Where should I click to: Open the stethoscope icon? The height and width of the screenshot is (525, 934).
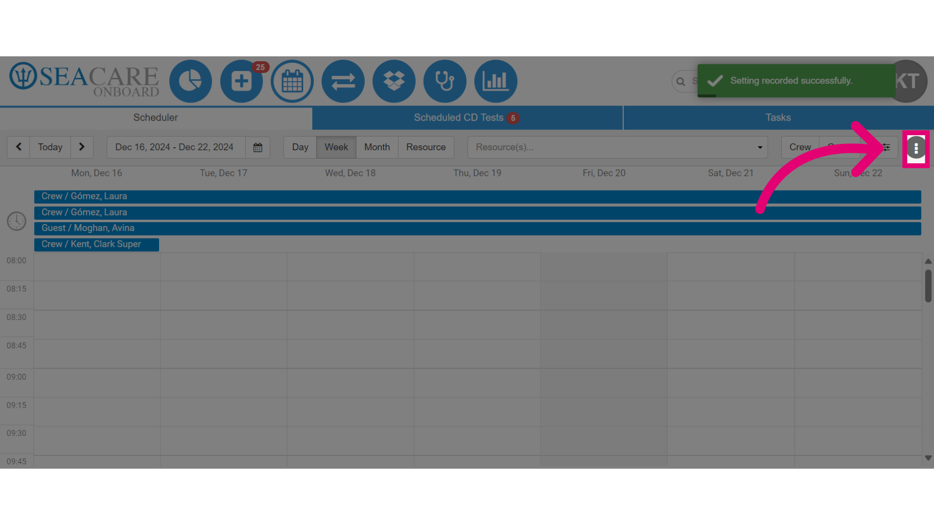(445, 81)
